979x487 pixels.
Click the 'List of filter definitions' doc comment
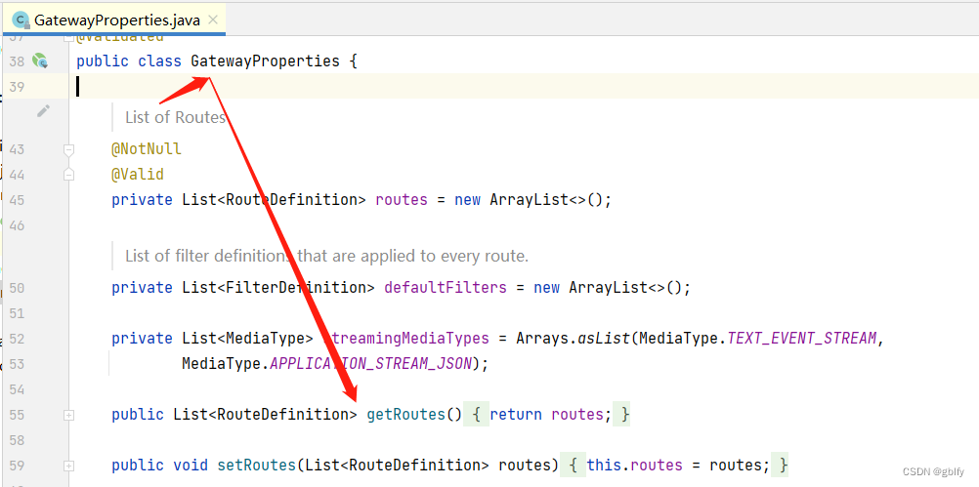[x=326, y=256]
